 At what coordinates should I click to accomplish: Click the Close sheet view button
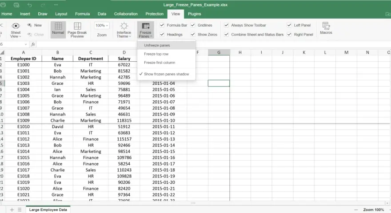36,34
